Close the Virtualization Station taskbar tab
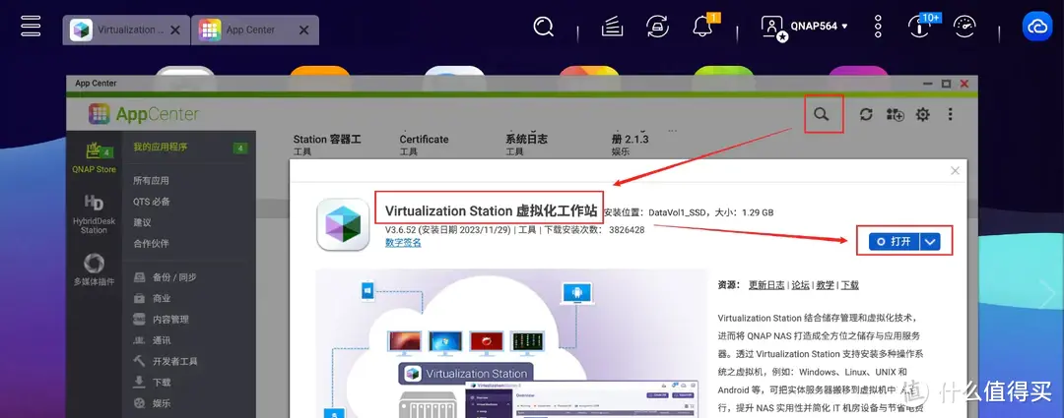 (x=175, y=30)
